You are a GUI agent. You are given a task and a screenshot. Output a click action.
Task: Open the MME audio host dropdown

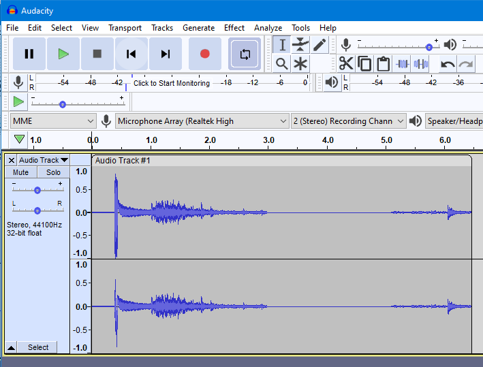[x=53, y=121]
